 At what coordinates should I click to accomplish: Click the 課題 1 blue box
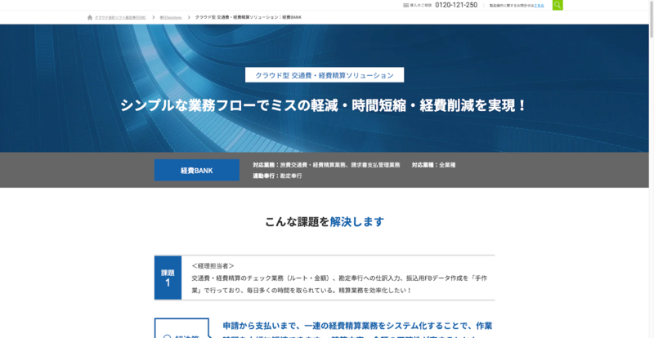pos(168,278)
